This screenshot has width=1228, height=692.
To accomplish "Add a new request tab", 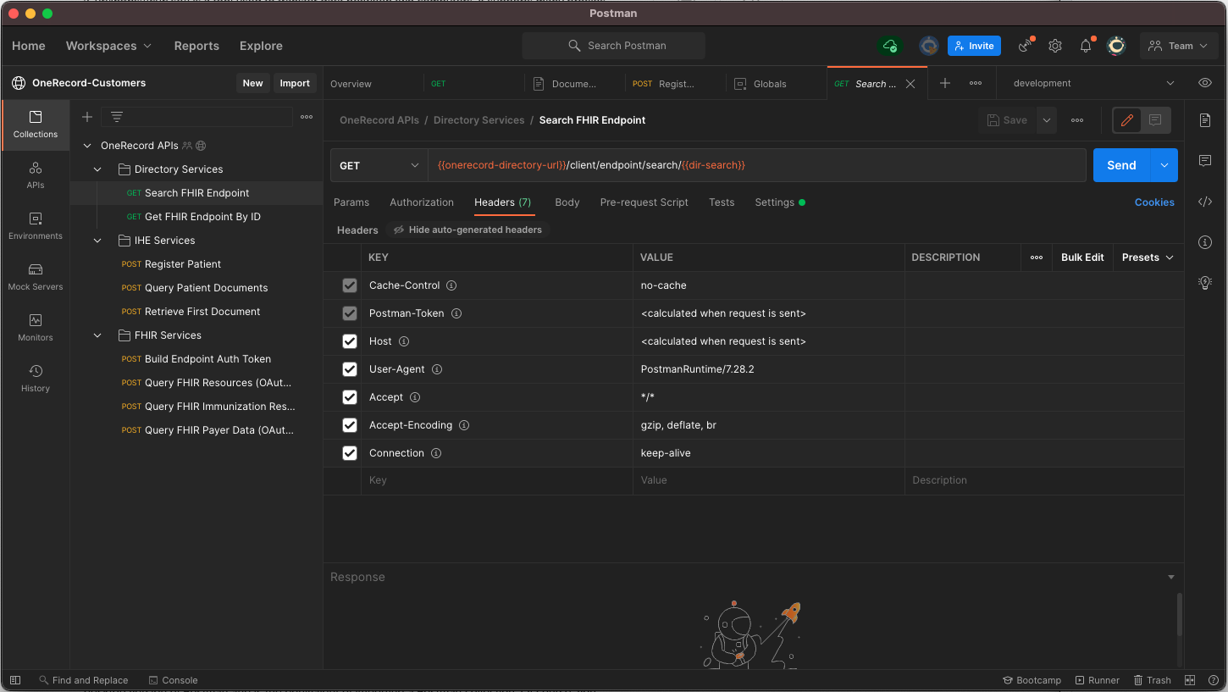I will point(945,83).
